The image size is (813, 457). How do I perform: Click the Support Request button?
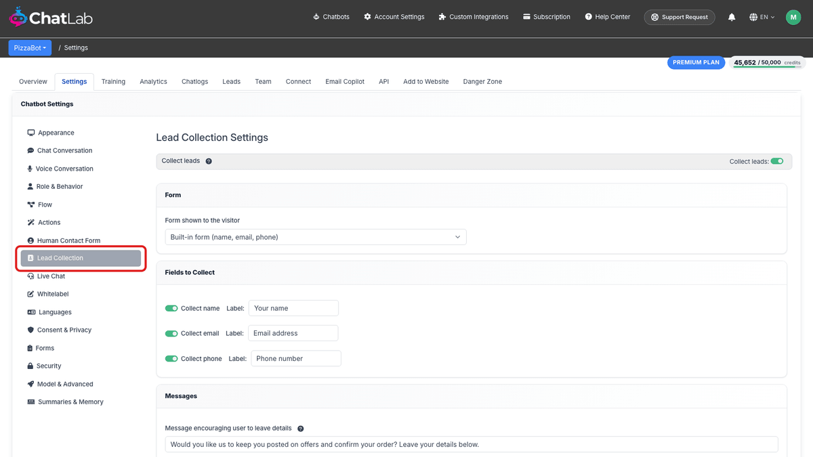point(680,17)
